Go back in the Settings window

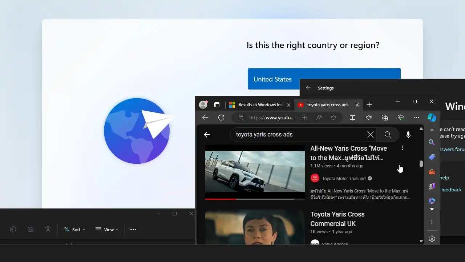[308, 88]
